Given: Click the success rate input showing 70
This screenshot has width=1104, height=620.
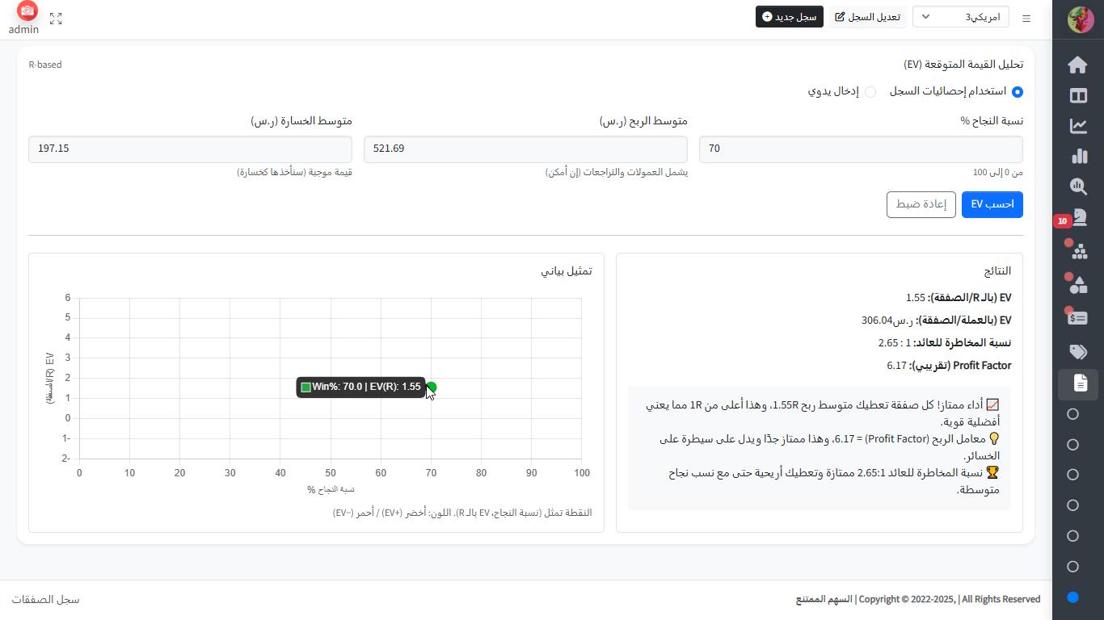Looking at the screenshot, I should 861,149.
